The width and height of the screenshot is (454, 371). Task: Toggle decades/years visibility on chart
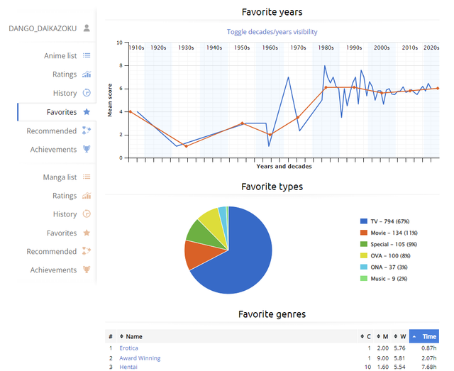coord(272,32)
